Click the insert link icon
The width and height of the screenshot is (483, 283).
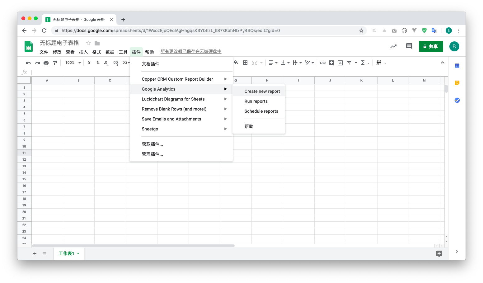point(323,63)
